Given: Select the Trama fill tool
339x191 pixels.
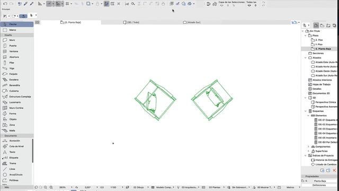Looking at the screenshot, I should point(16,163).
